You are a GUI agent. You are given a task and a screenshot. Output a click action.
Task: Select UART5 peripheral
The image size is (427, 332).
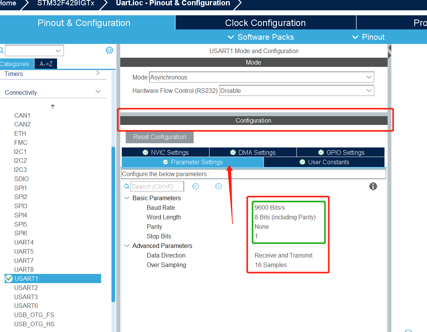[x=24, y=251]
